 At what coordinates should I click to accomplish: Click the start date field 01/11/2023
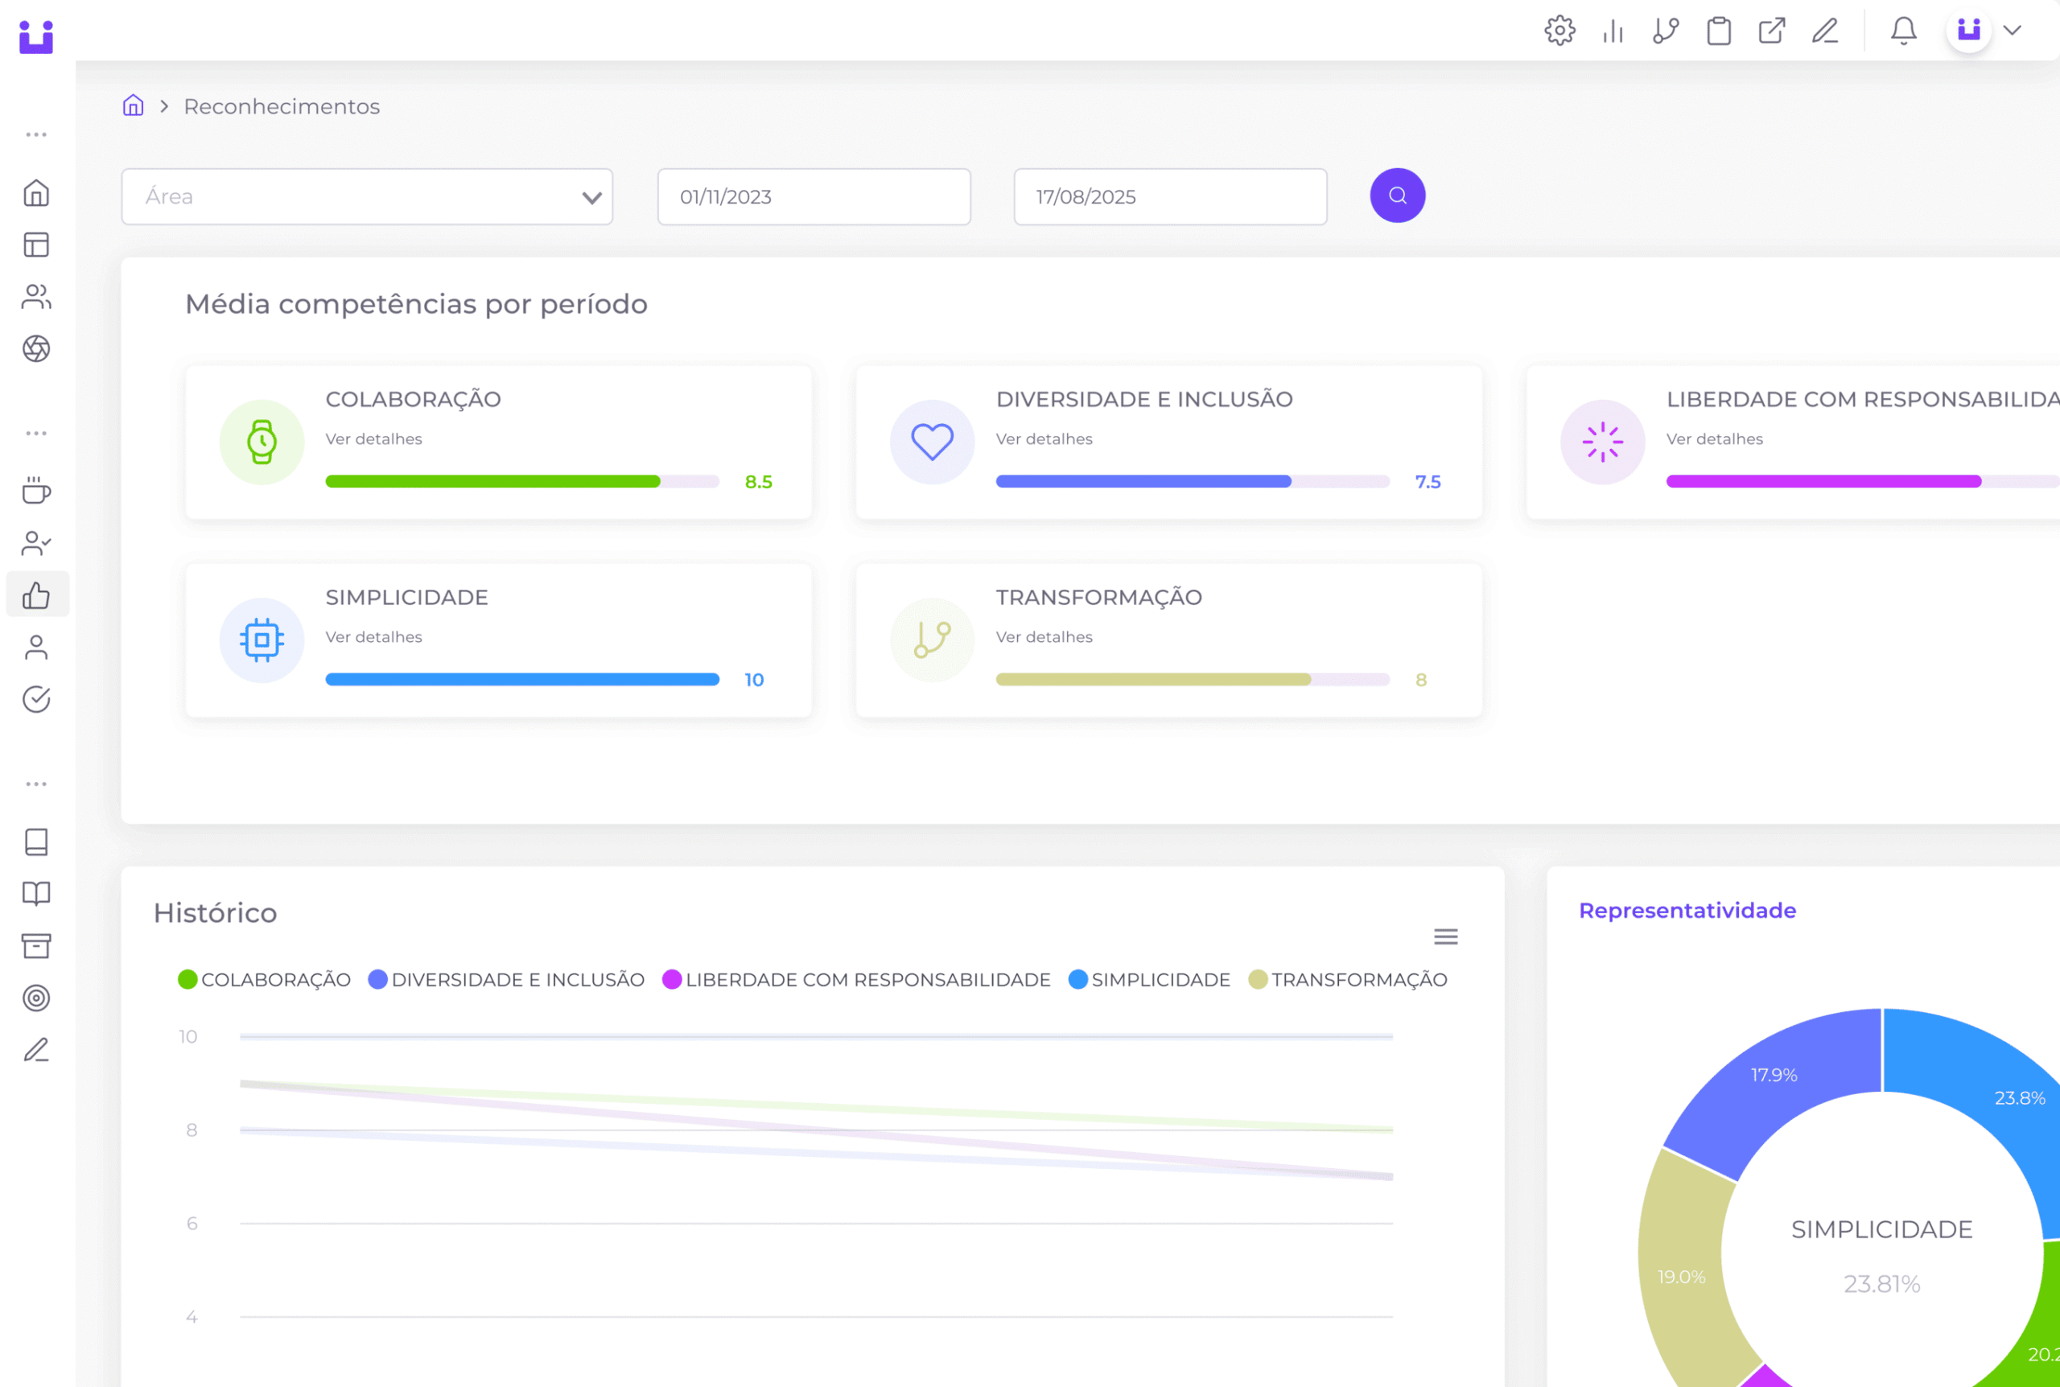[814, 196]
